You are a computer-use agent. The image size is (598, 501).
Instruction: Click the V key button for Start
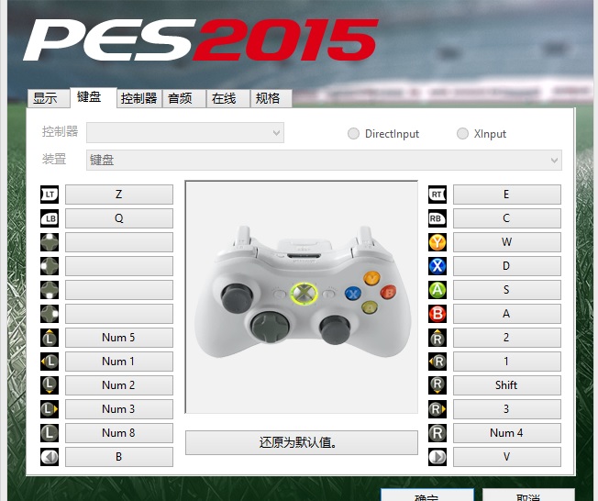507,457
